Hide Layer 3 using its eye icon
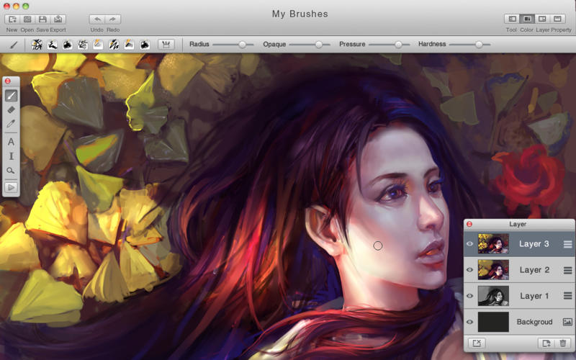 [x=470, y=244]
